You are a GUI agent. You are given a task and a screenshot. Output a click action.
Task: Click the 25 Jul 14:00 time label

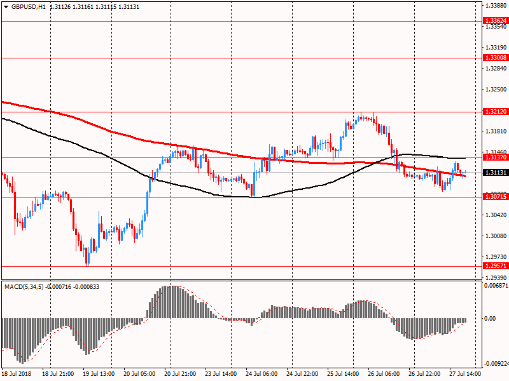pos(343,373)
